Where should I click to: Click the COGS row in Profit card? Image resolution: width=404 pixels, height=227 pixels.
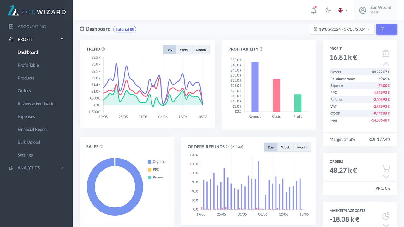(360, 113)
